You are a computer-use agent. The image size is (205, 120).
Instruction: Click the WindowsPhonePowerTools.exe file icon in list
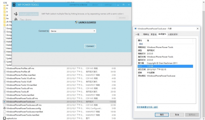coord(5,102)
